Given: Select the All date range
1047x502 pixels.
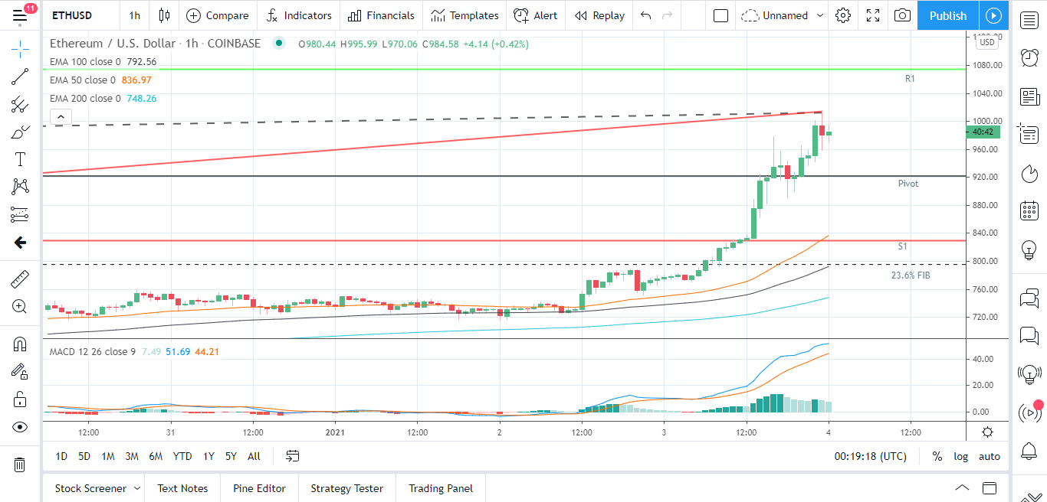Looking at the screenshot, I should point(254,456).
